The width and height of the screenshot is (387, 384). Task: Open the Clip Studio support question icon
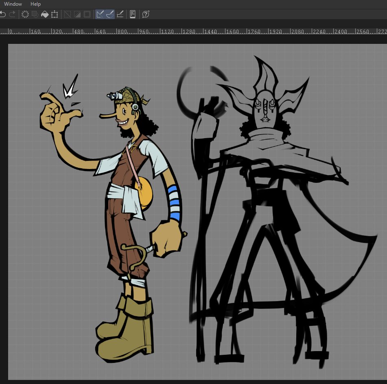(146, 14)
